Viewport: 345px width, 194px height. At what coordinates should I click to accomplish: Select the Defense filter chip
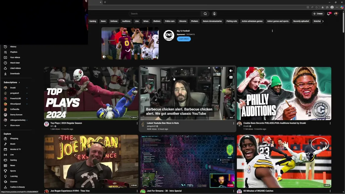[x=114, y=21]
